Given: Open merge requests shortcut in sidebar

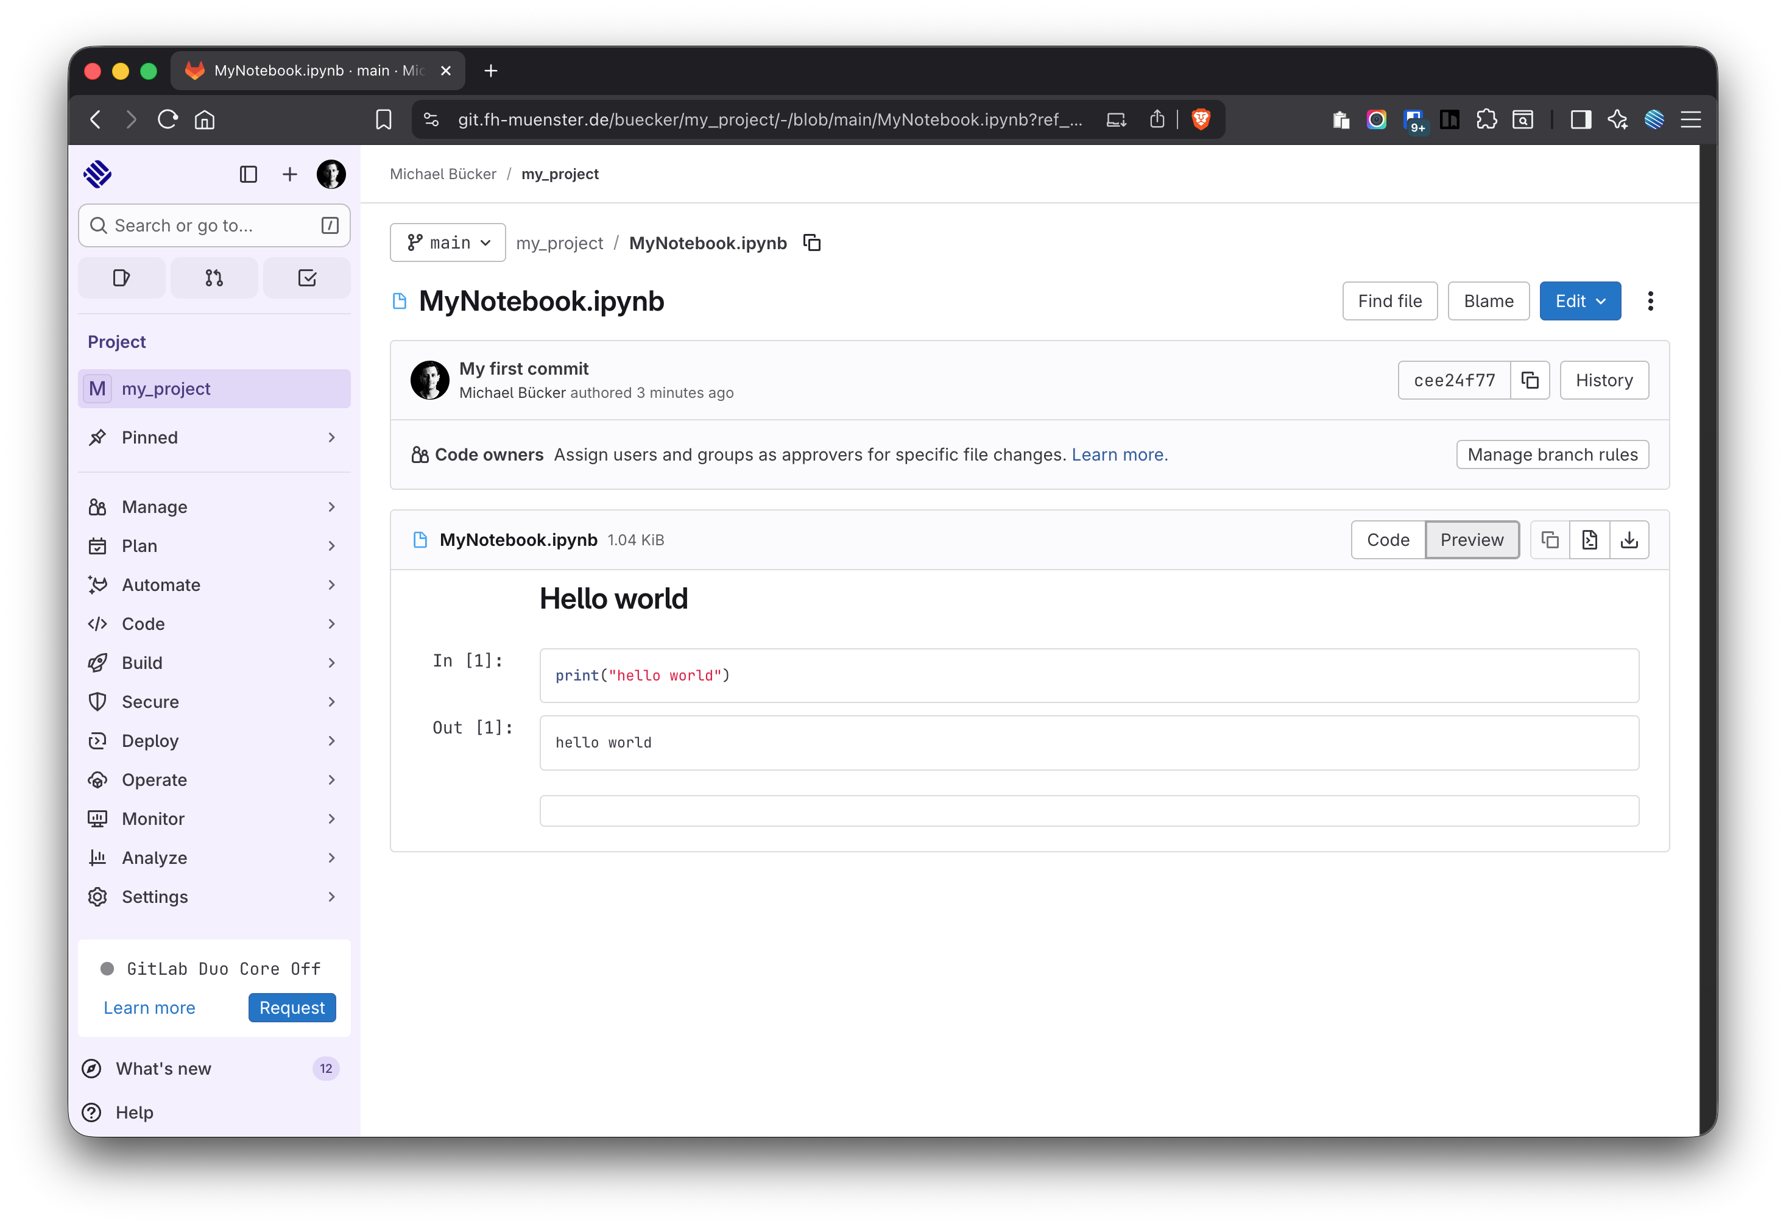Looking at the screenshot, I should pyautogui.click(x=214, y=278).
